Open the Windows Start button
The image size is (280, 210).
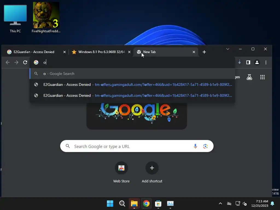(110, 203)
